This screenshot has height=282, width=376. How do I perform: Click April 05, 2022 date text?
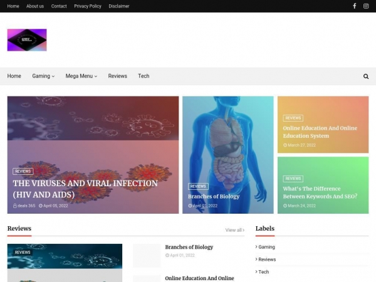[x=55, y=206]
